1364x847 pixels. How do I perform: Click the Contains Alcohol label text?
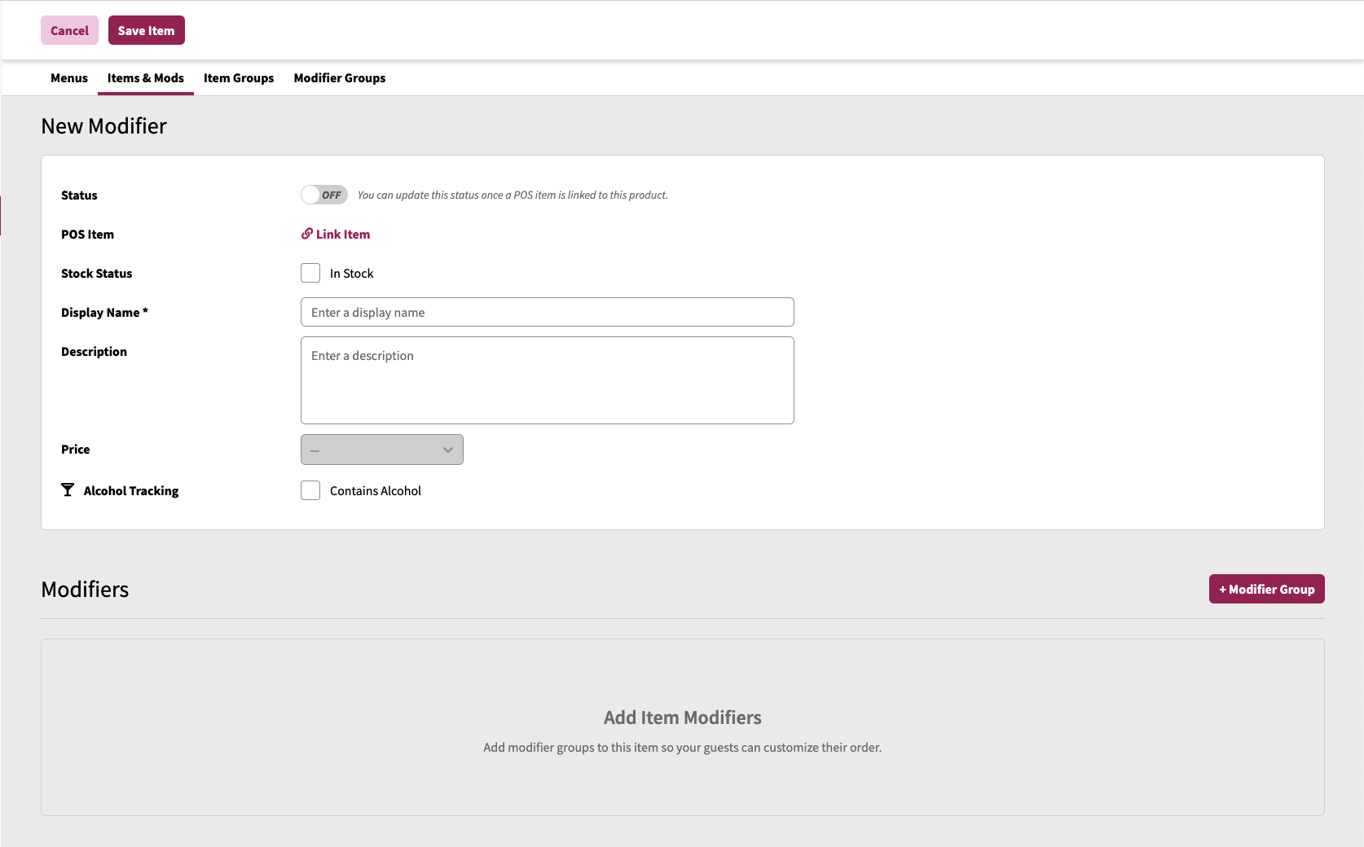coord(376,491)
